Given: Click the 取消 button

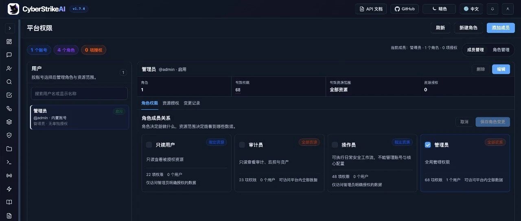Looking at the screenshot, I should [464, 122].
